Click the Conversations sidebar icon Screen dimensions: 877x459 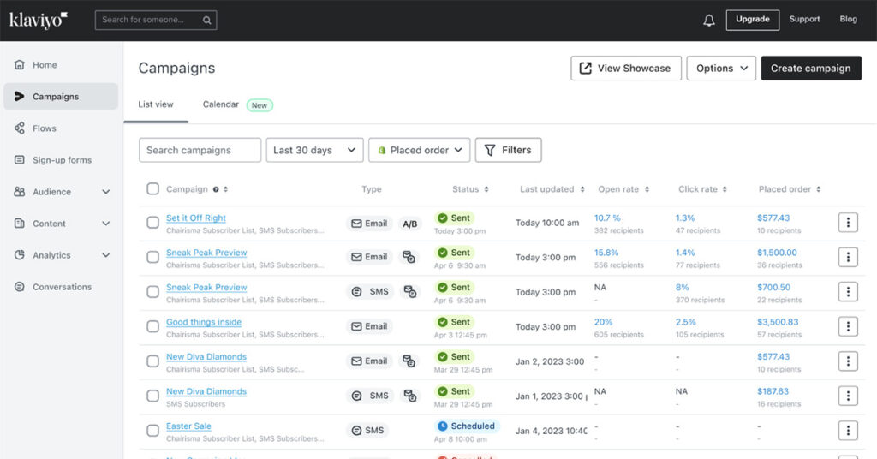tap(20, 287)
